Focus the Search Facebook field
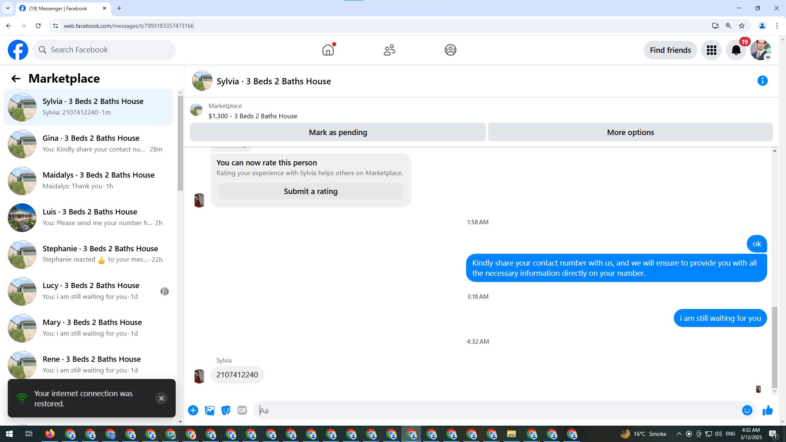Viewport: 786px width, 442px height. pyautogui.click(x=104, y=50)
